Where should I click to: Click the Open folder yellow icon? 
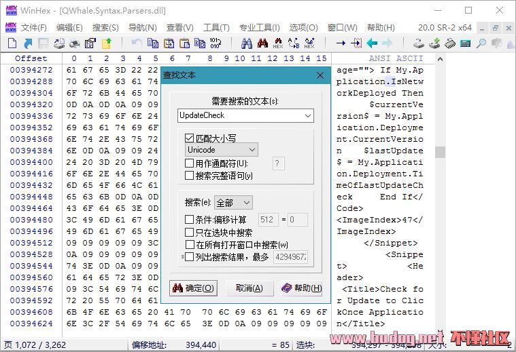(106, 43)
